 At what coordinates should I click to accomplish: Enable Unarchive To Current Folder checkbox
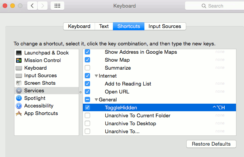coord(87,115)
